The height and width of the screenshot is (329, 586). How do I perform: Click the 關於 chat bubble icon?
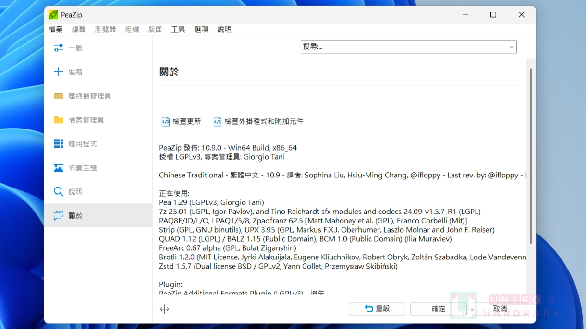(59, 216)
